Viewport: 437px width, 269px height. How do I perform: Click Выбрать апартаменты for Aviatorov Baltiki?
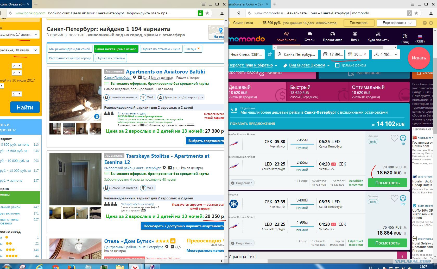205,141
